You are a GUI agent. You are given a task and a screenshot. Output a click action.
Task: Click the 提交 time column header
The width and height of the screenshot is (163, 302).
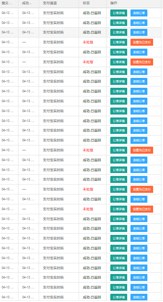(x=7, y=3)
